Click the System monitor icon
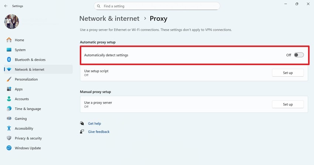The height and width of the screenshot is (165, 314). click(9, 50)
